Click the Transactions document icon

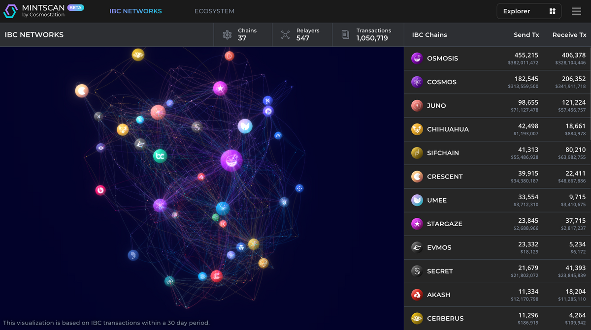point(345,34)
